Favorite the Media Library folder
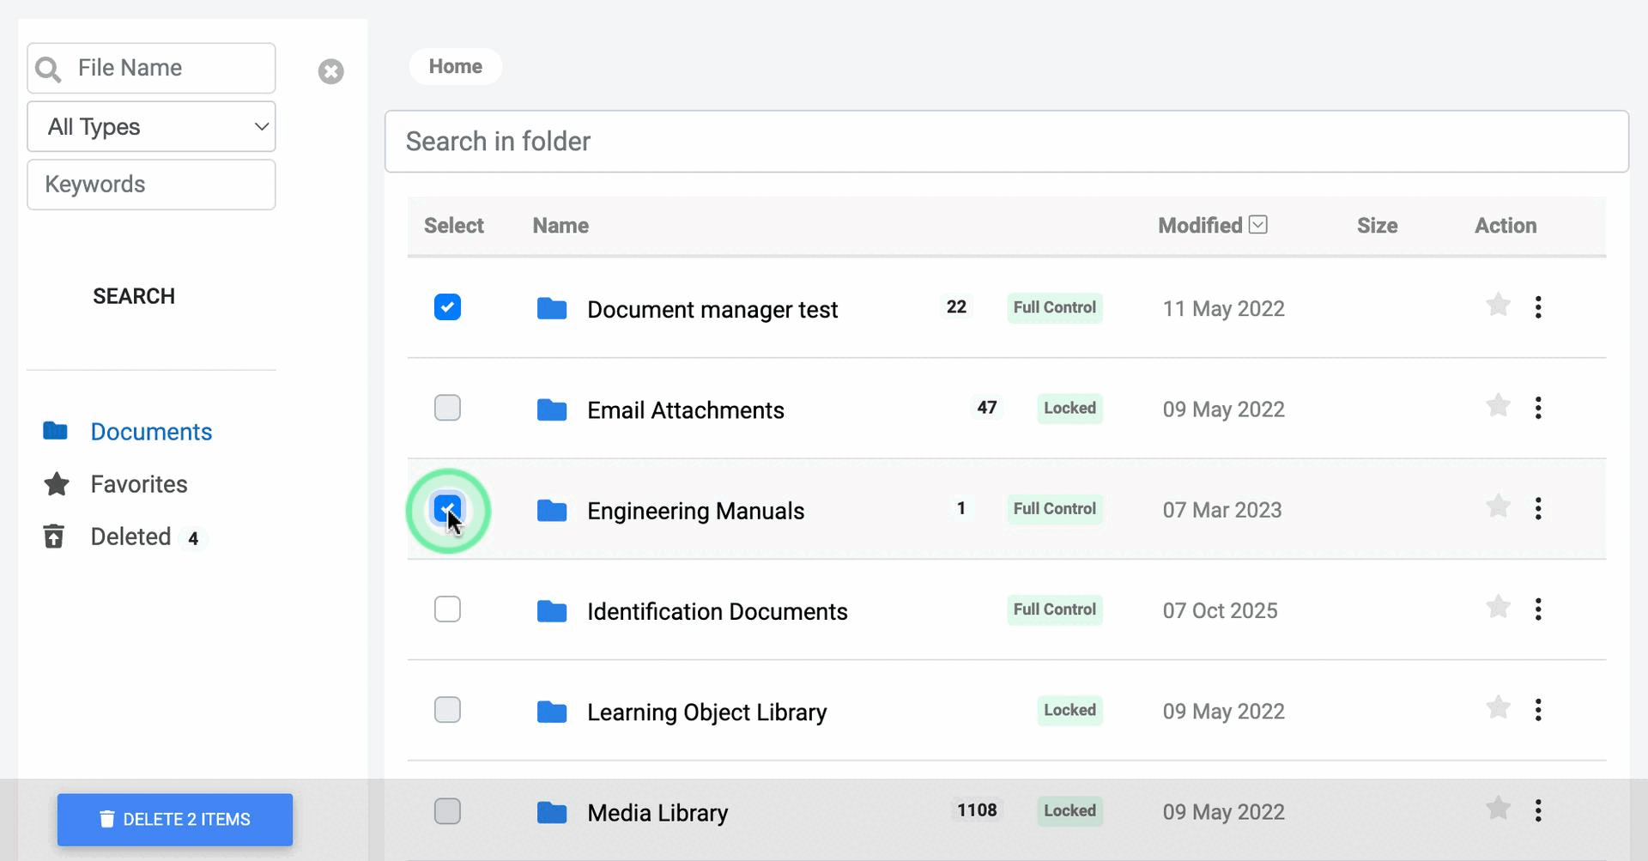 point(1498,809)
